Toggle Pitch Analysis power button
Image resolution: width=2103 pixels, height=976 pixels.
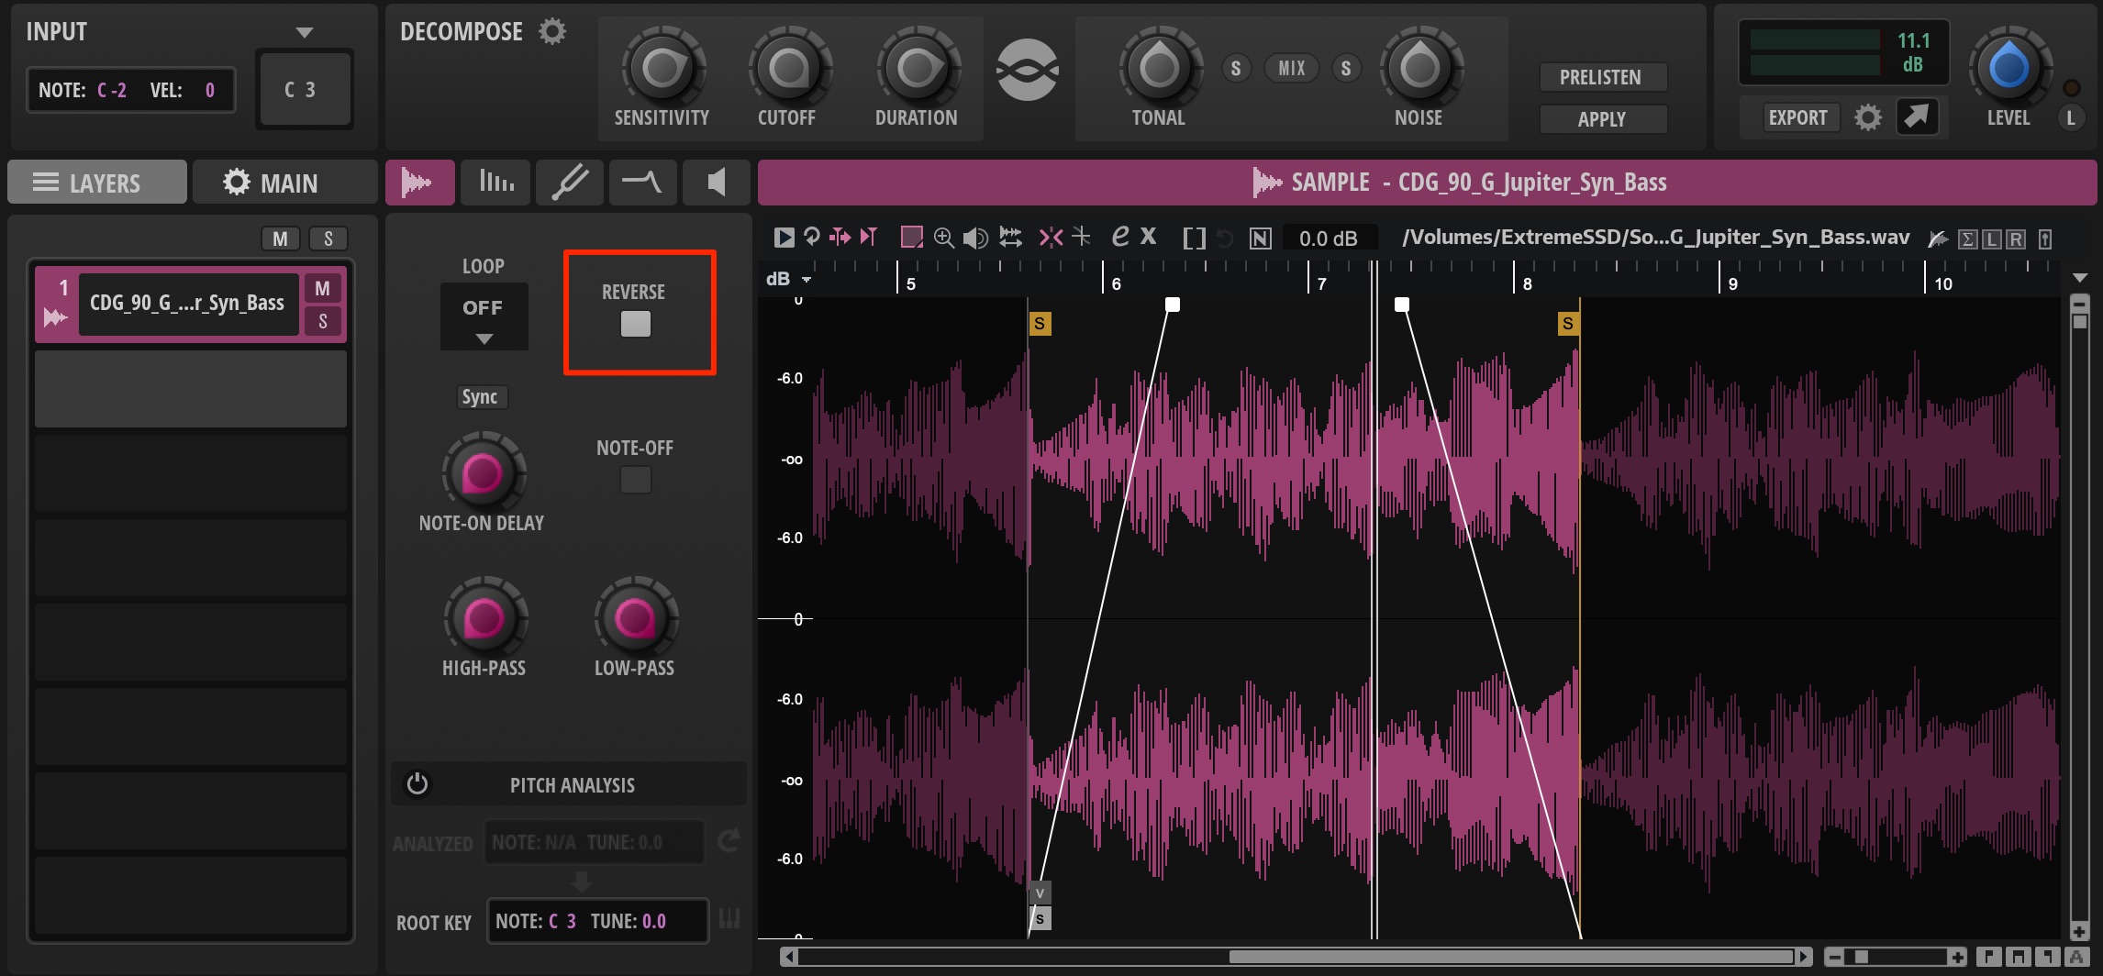click(417, 784)
